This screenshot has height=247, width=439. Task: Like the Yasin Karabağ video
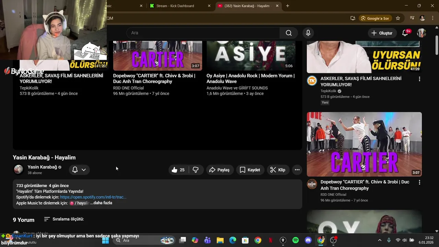coord(178,170)
